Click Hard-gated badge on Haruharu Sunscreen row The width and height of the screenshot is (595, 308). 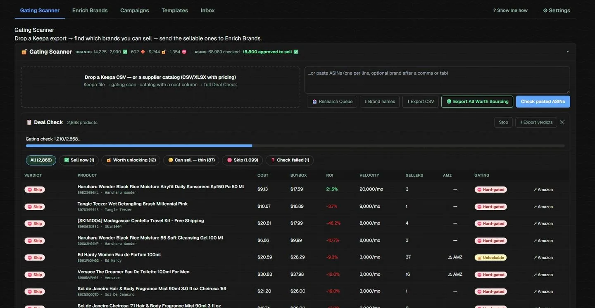point(491,190)
